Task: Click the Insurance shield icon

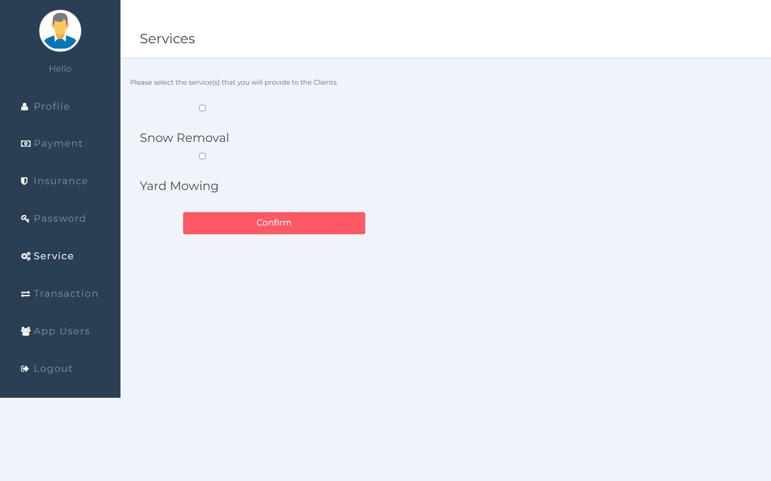Action: tap(24, 181)
